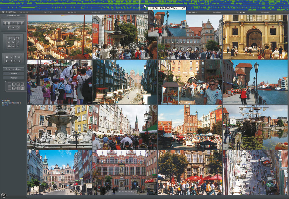Click the double-right fast scroll arrow

20,57
